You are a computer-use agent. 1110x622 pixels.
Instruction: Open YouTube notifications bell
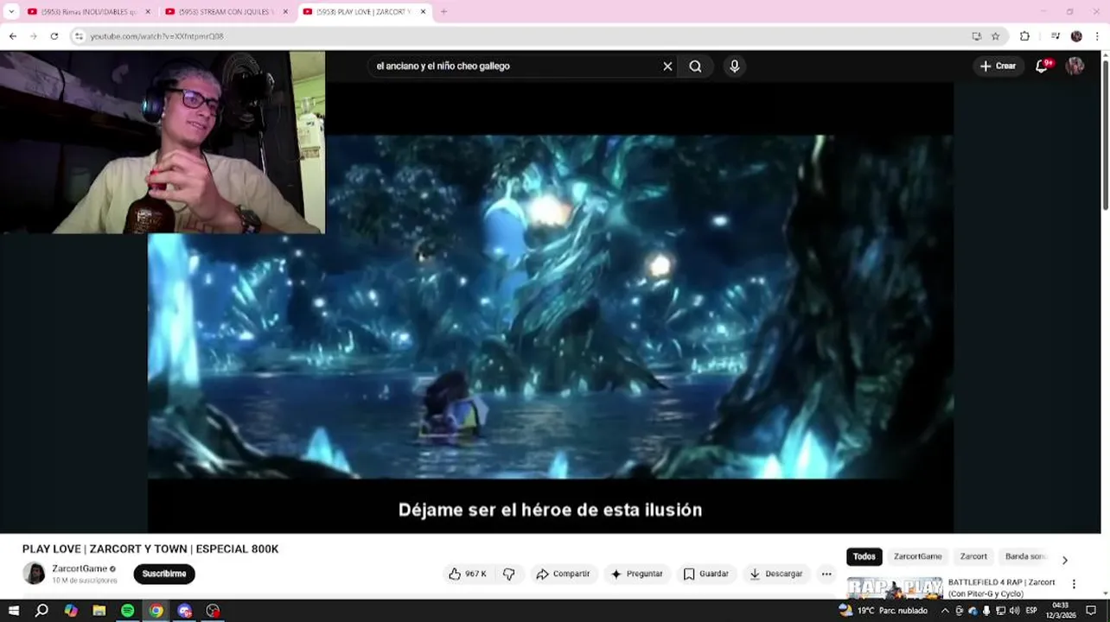pyautogui.click(x=1042, y=67)
